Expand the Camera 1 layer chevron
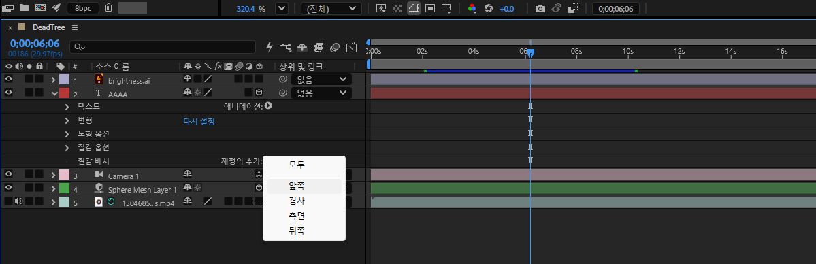Image resolution: width=816 pixels, height=264 pixels. tap(54, 174)
